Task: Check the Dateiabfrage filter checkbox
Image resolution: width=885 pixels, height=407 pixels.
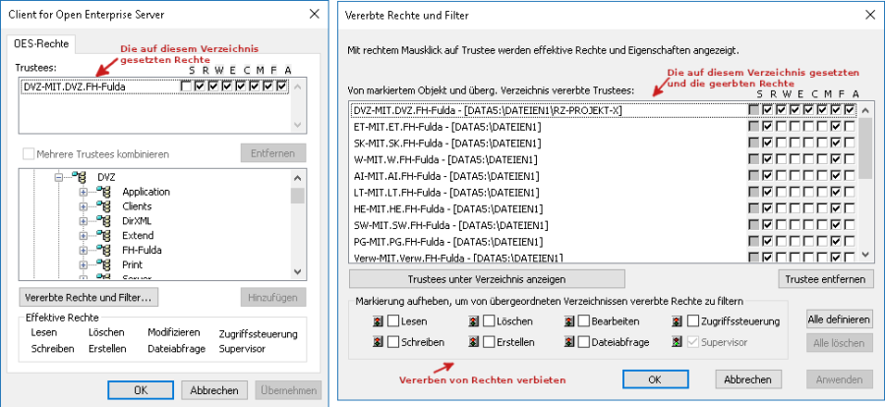Action: pyautogui.click(x=585, y=342)
